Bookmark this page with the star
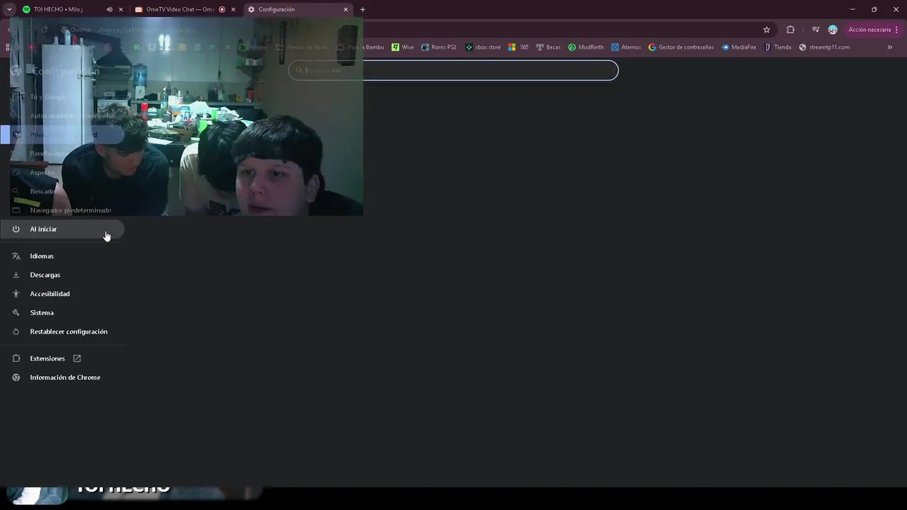 tap(767, 30)
